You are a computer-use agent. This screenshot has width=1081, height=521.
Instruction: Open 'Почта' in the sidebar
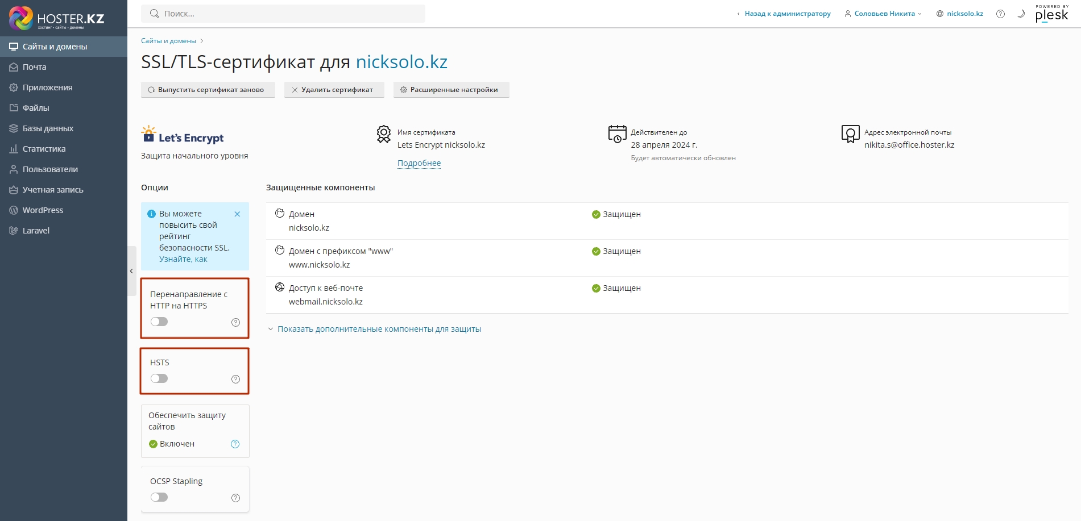[35, 67]
